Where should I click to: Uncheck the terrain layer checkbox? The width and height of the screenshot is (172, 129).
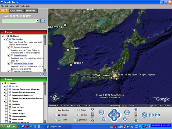tap(6, 86)
